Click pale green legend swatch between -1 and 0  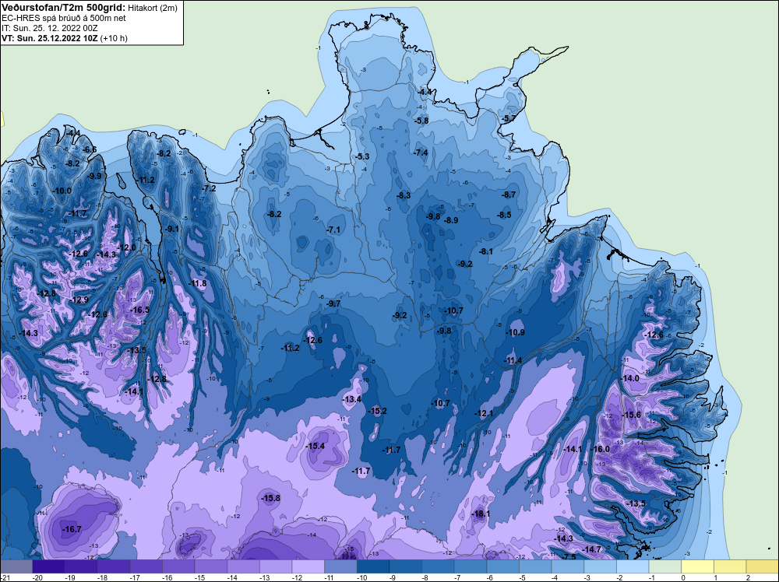pos(665,566)
